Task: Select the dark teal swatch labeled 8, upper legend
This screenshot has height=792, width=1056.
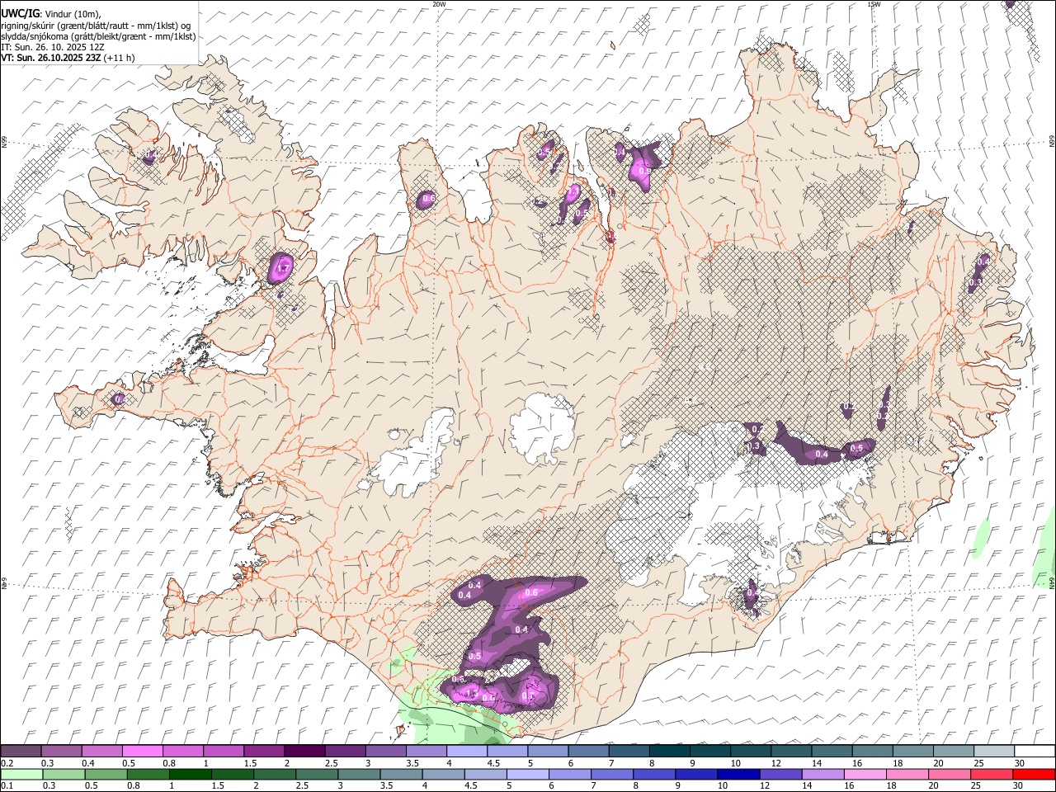Action: click(x=669, y=752)
